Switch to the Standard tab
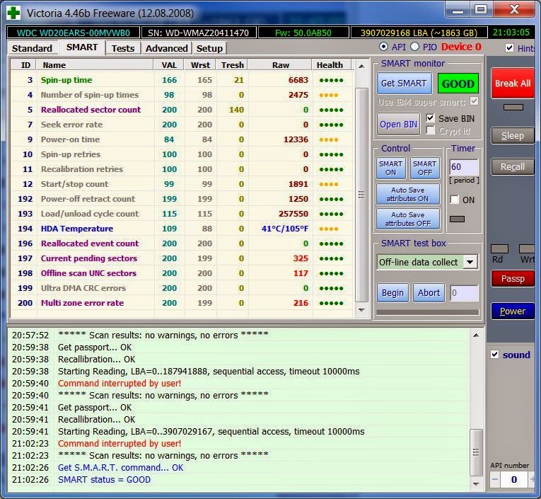 click(32, 48)
